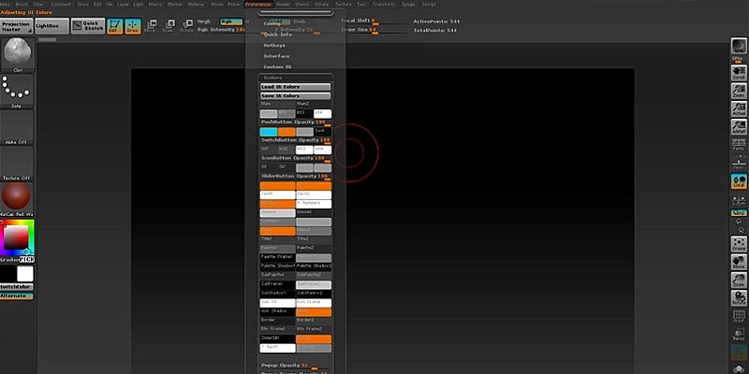This screenshot has width=749, height=374.
Task: Open the Material menu
Action: coord(196,5)
